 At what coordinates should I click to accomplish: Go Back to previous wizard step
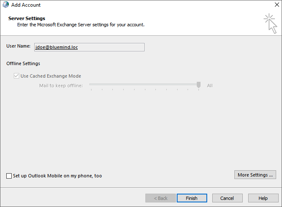point(160,198)
